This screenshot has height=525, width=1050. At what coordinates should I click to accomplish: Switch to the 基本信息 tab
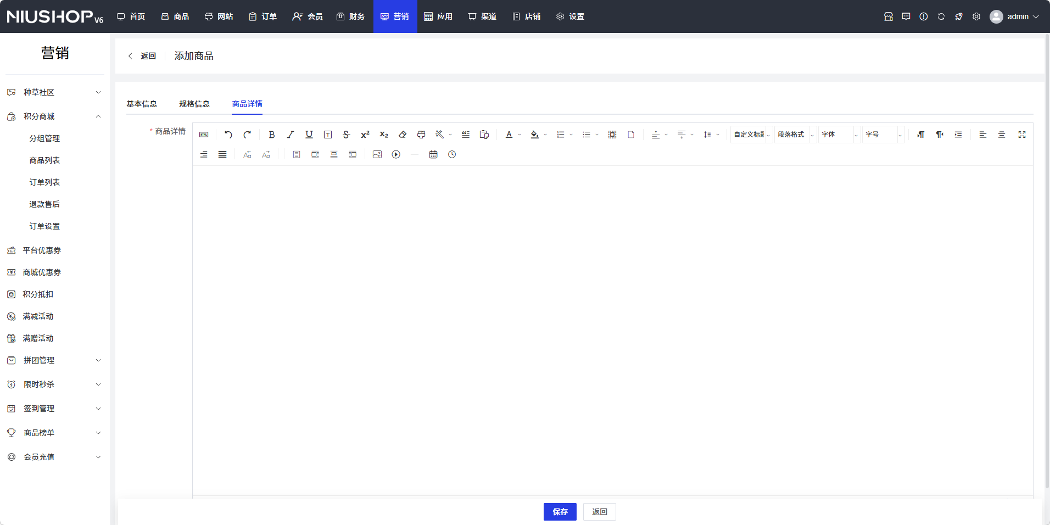point(142,104)
